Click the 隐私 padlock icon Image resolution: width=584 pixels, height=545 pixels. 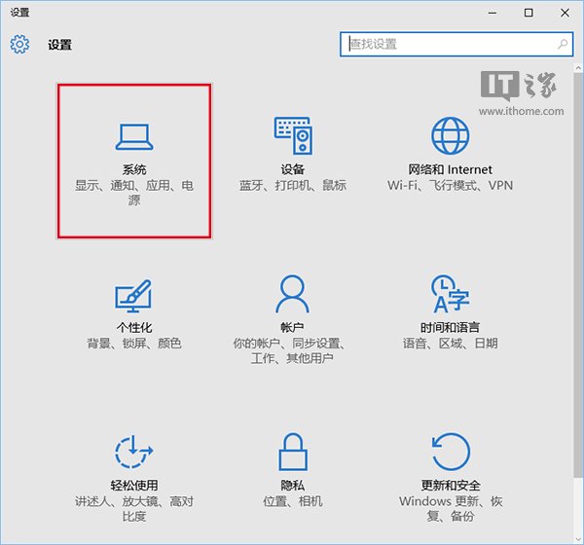pos(292,453)
